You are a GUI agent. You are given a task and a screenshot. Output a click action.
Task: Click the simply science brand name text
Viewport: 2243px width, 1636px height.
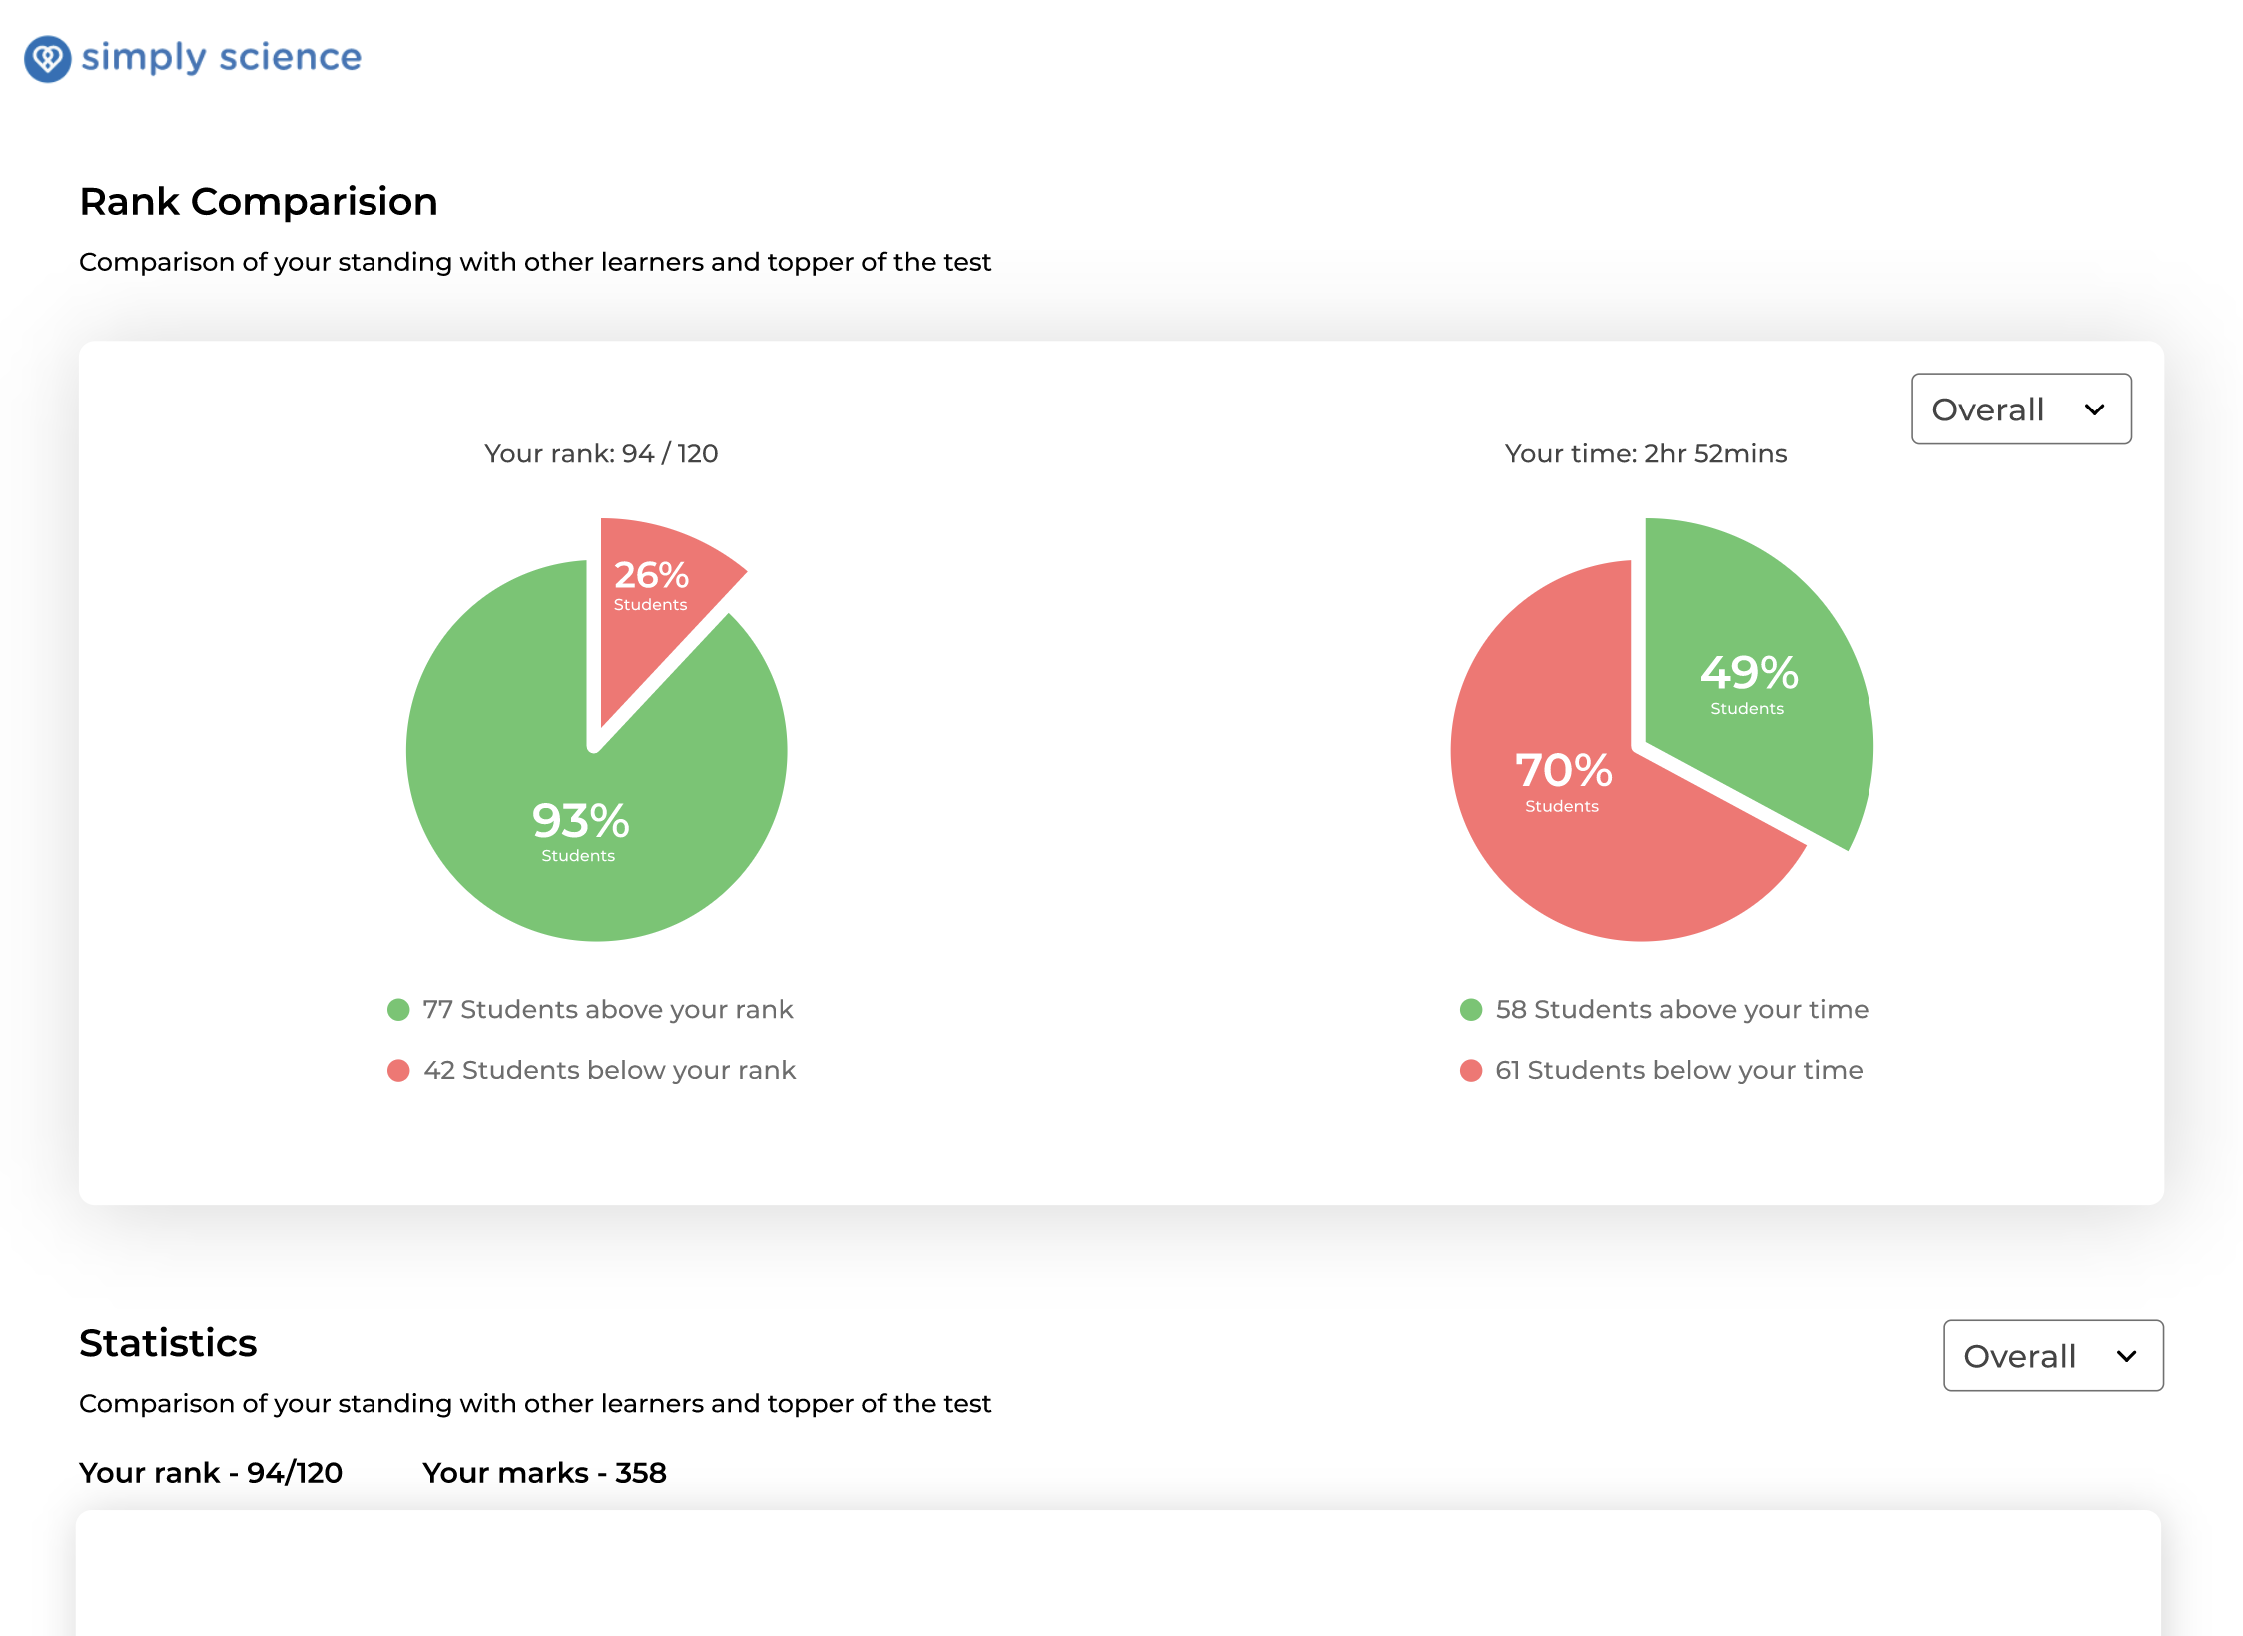click(221, 57)
